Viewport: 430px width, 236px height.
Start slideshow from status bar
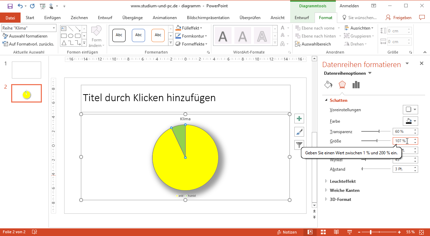click(x=349, y=232)
